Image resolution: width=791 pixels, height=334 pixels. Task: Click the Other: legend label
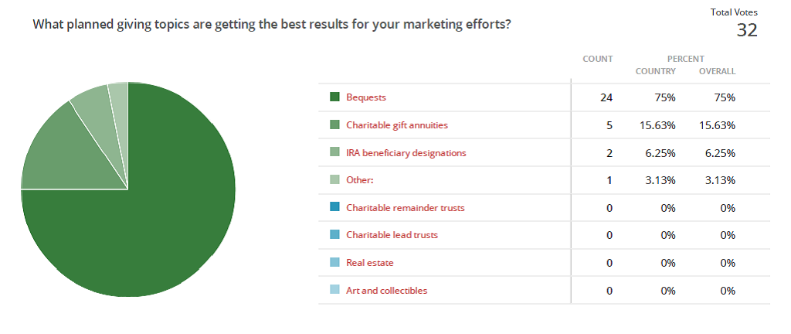(361, 180)
